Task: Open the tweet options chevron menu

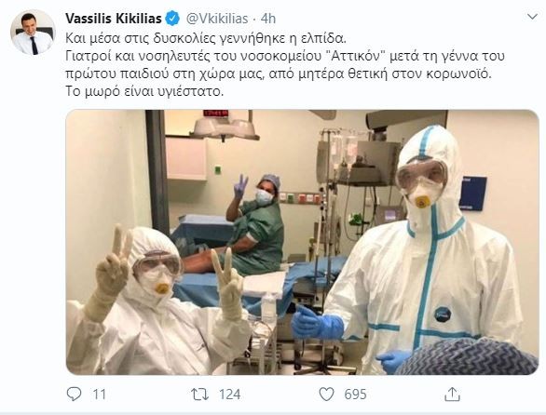Action: [532, 17]
